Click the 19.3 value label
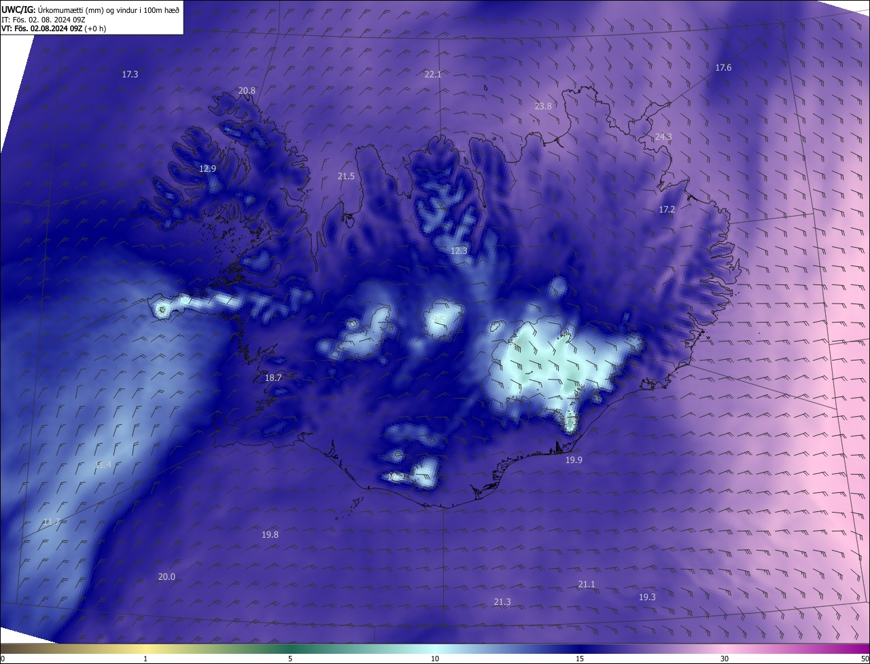 (x=647, y=597)
